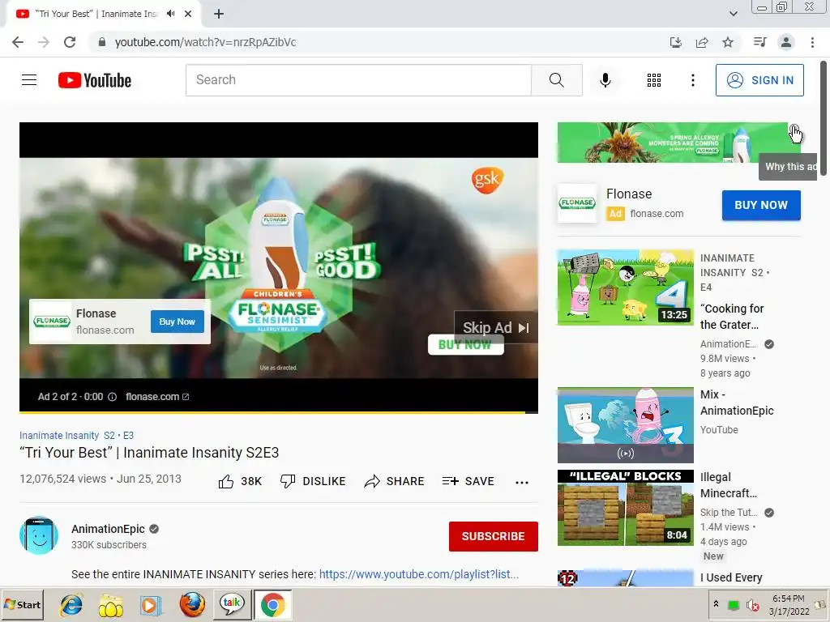Click the Flonase sidebar banner ad
The width and height of the screenshot is (830, 622).
click(672, 143)
